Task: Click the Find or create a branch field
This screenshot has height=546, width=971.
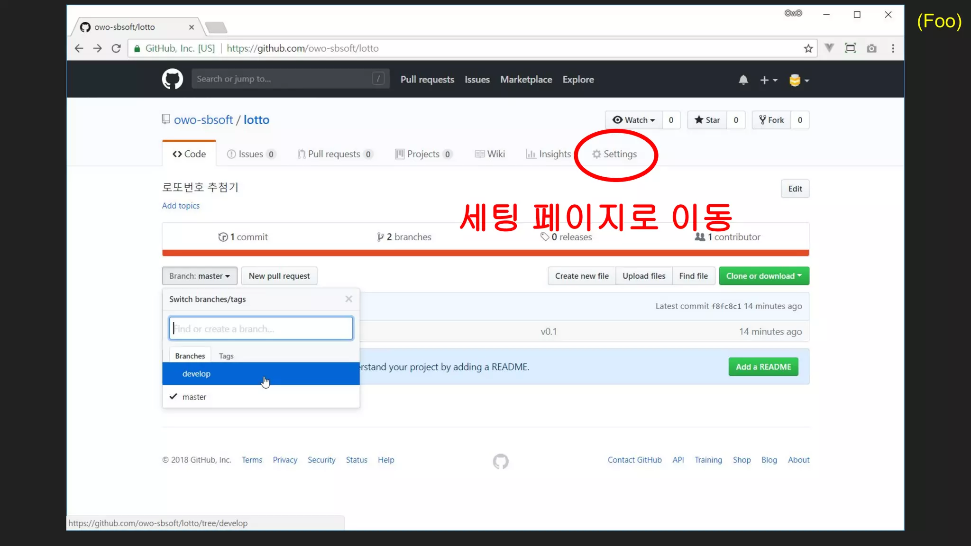Action: [261, 328]
